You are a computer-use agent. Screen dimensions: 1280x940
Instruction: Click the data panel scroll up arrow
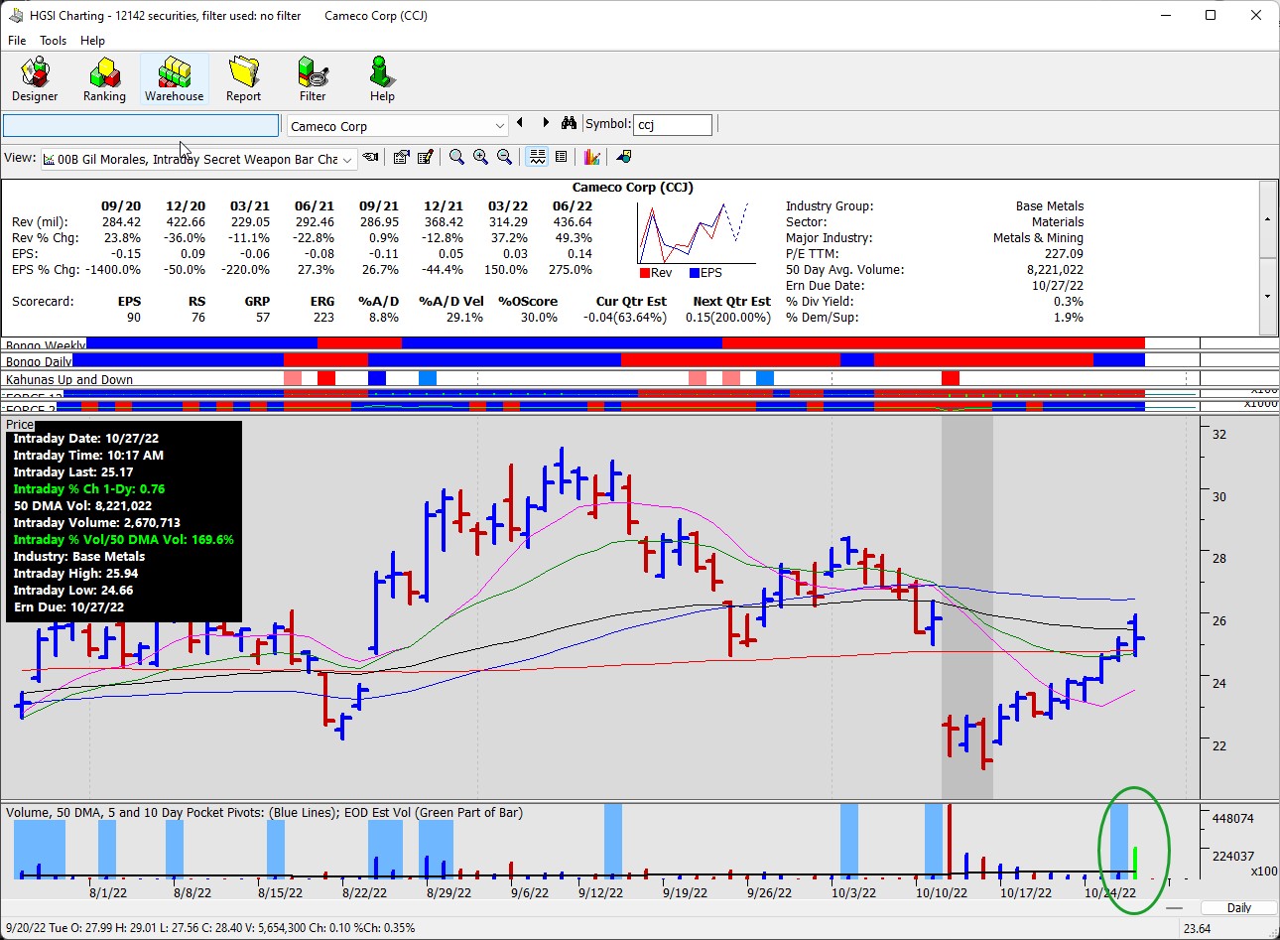1267,219
